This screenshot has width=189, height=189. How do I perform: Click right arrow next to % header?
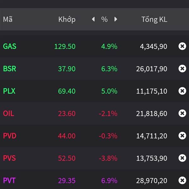(x=116, y=20)
